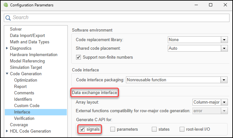
Task: Open the Code interface packaging dropdown
Action: [224, 80]
